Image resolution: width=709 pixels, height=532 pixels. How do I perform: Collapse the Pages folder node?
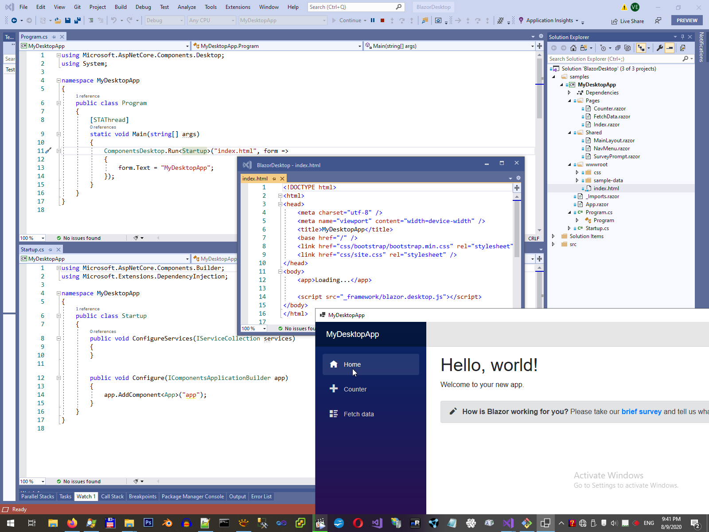click(570, 101)
